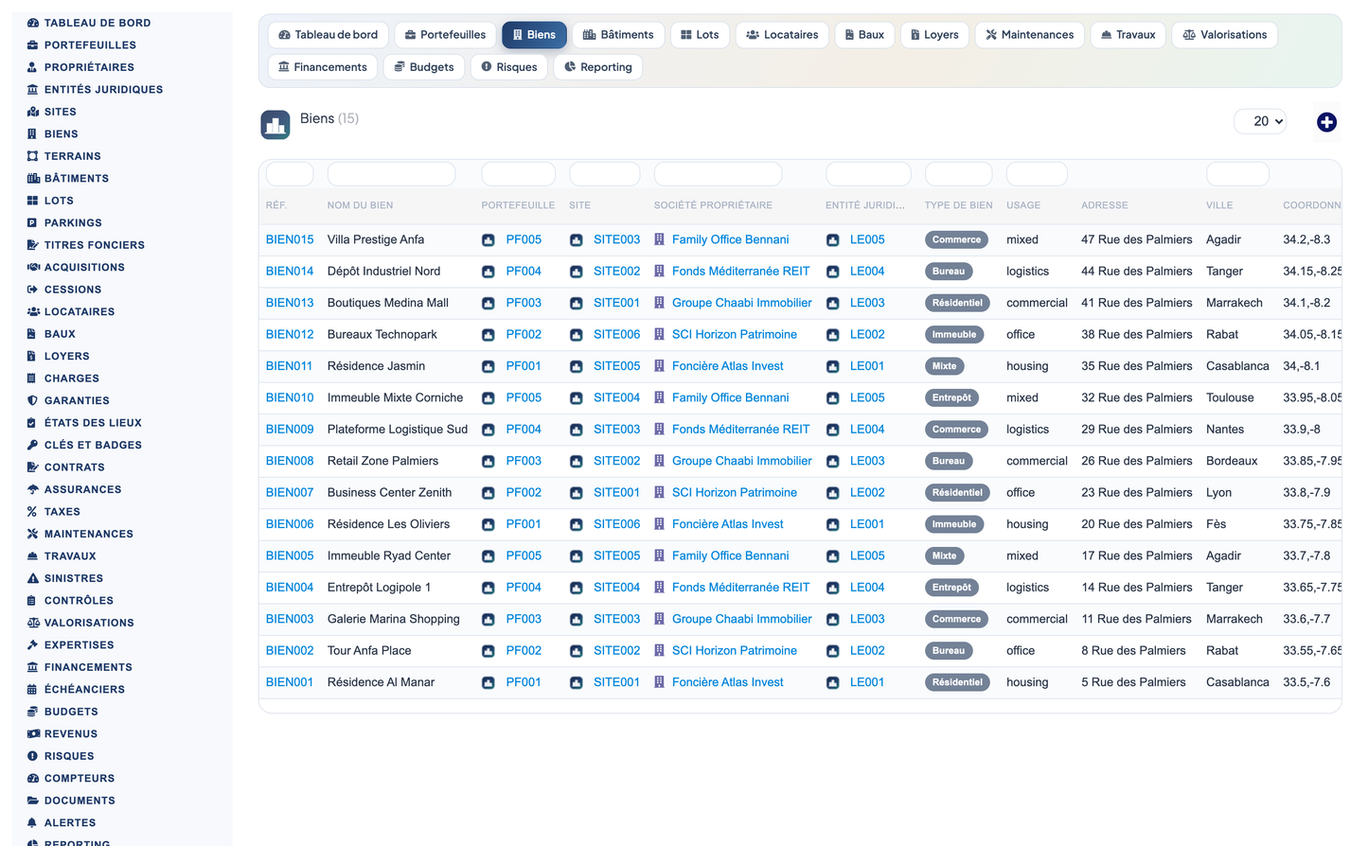
Task: Click the blue plus add-property icon
Action: [x=1326, y=122]
